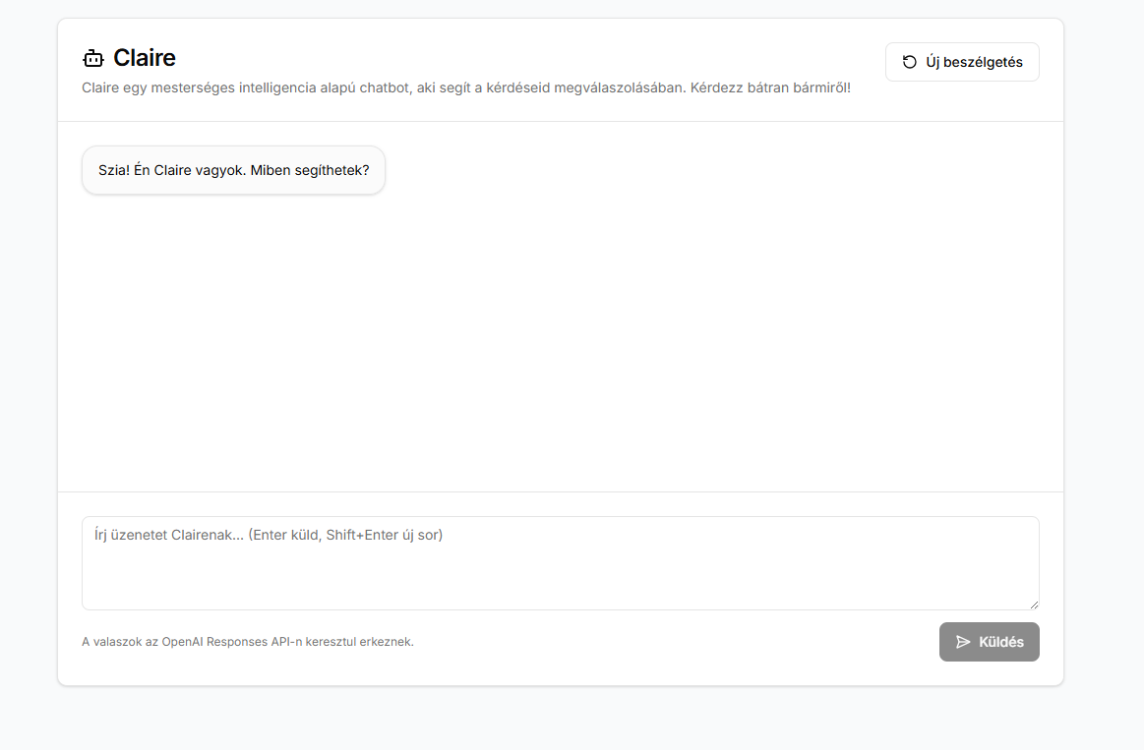Image resolution: width=1144 pixels, height=750 pixels.
Task: Click the textarea resize grip handle
Action: [1034, 604]
